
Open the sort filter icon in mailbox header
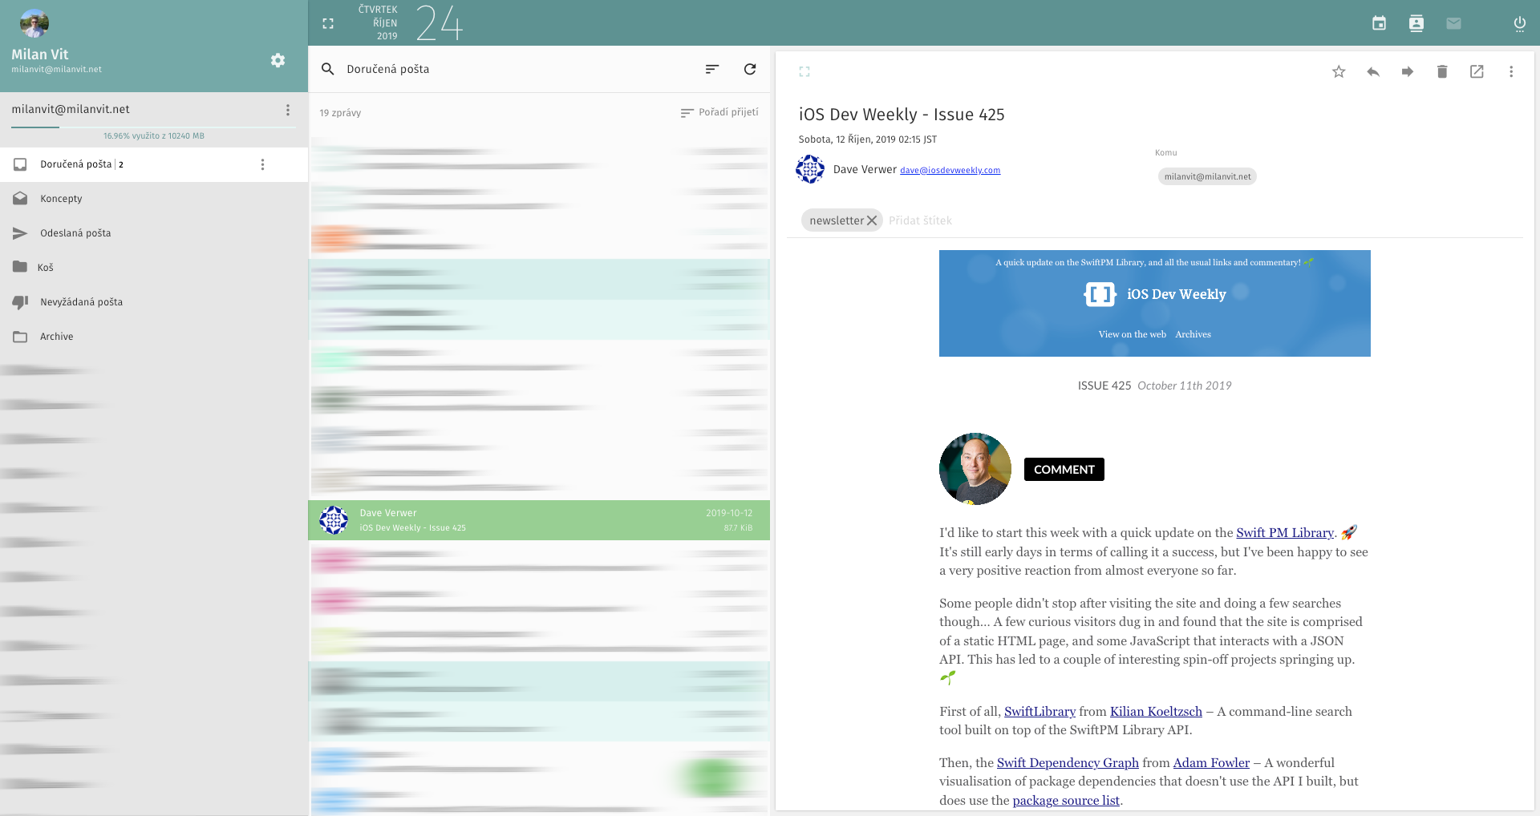pyautogui.click(x=711, y=69)
